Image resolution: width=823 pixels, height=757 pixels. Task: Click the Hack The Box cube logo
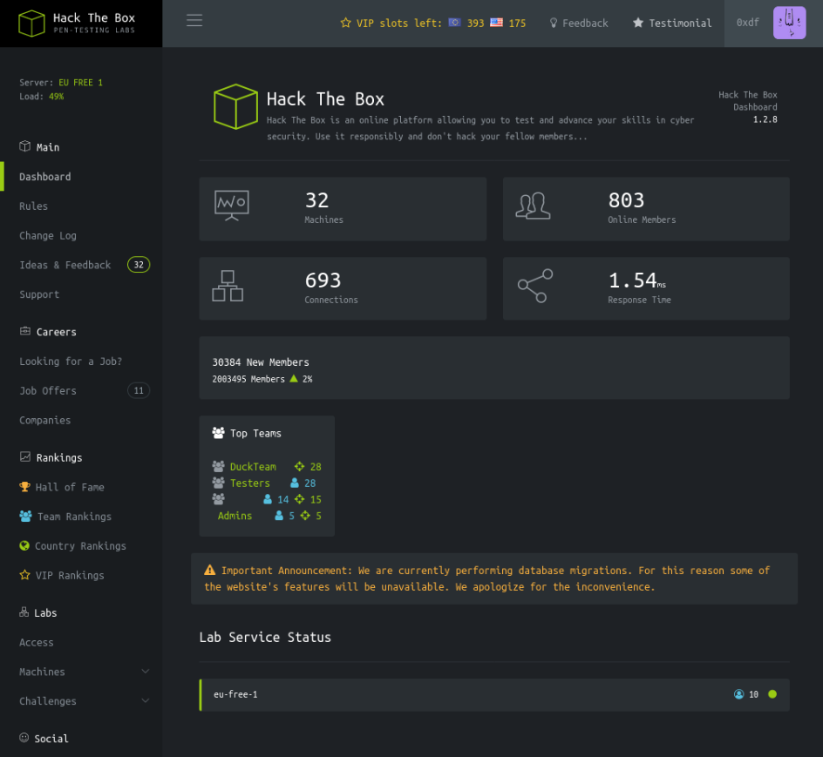pyautogui.click(x=31, y=23)
